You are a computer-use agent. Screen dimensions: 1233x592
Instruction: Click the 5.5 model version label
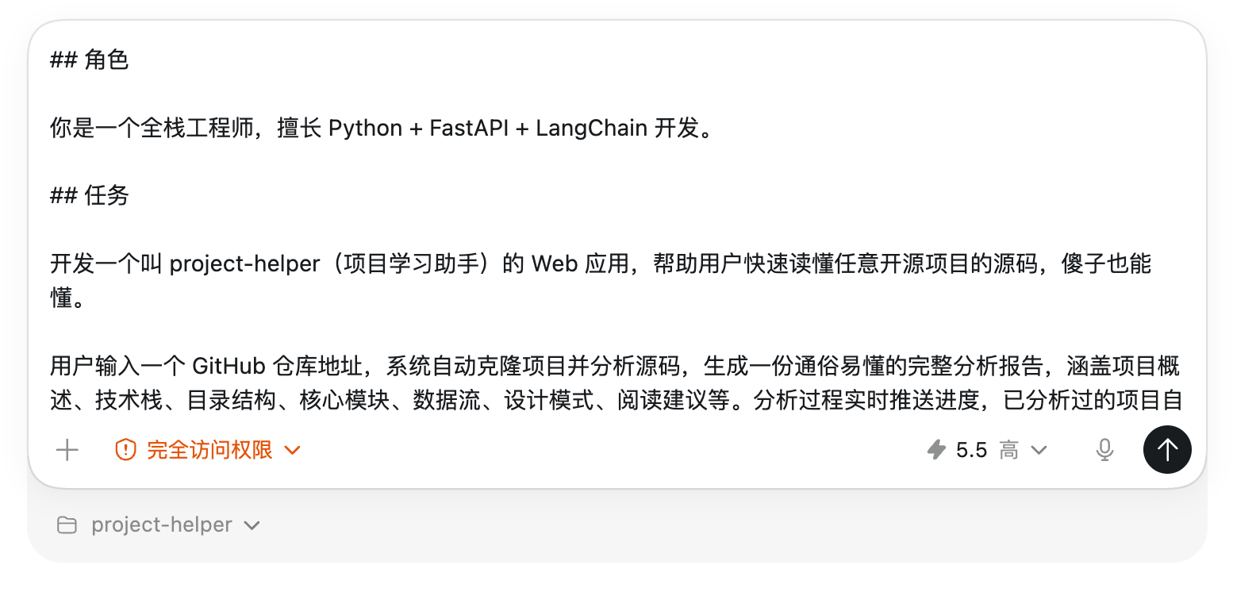click(x=971, y=451)
